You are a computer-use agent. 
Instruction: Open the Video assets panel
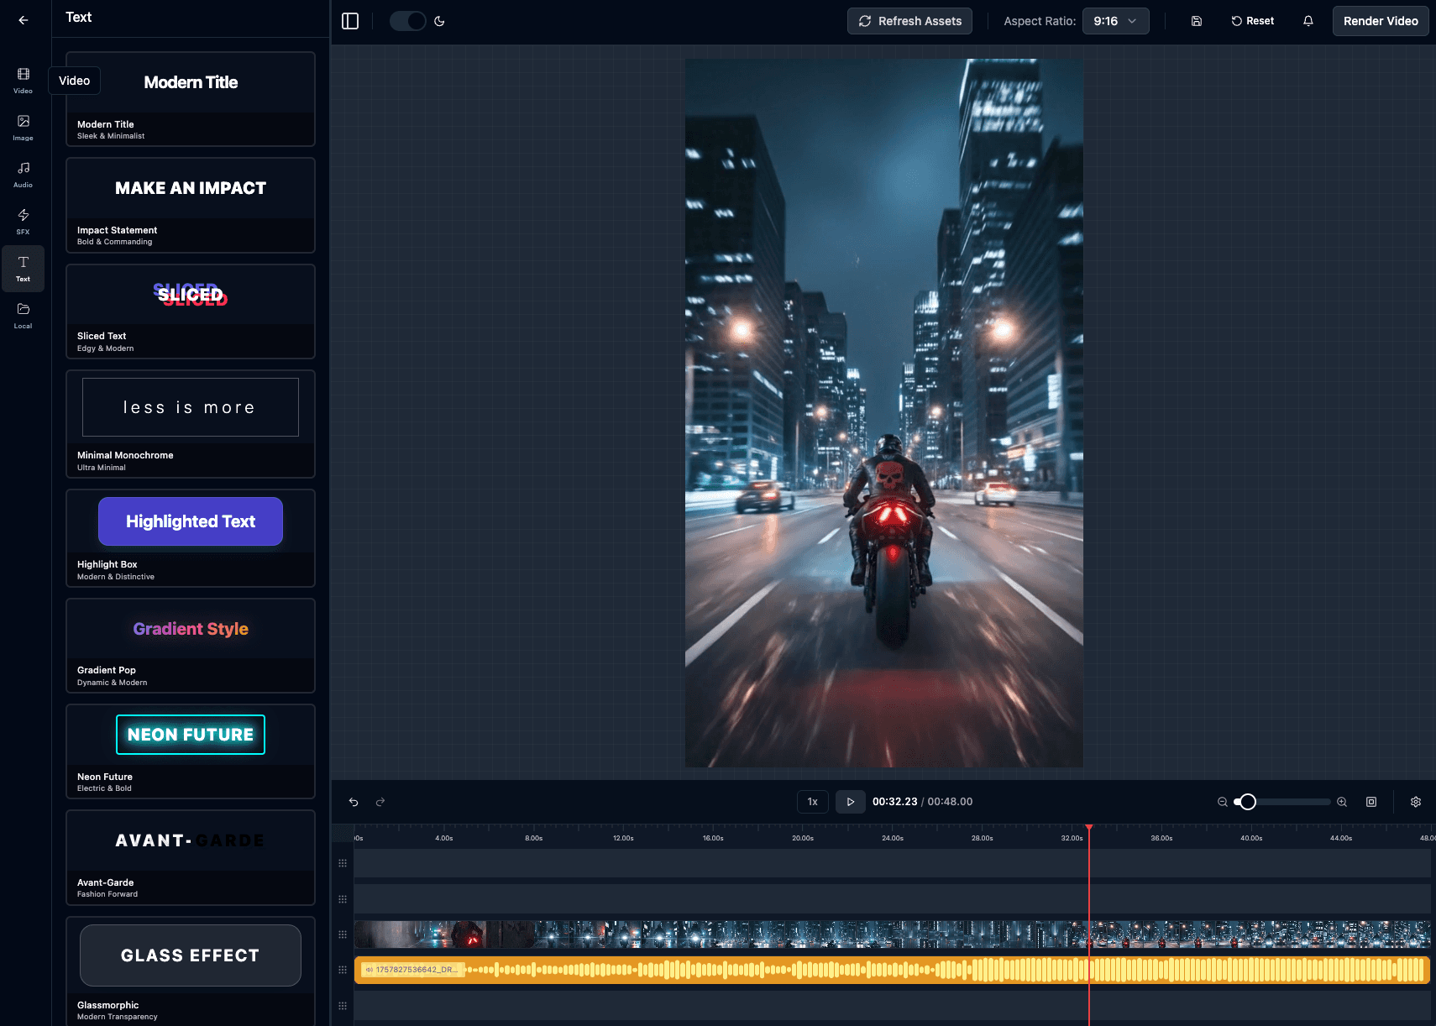(23, 80)
